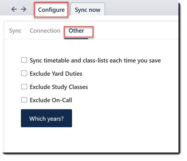Select the Sync sub-tab
Image resolution: width=187 pixels, height=161 pixels.
click(x=15, y=31)
